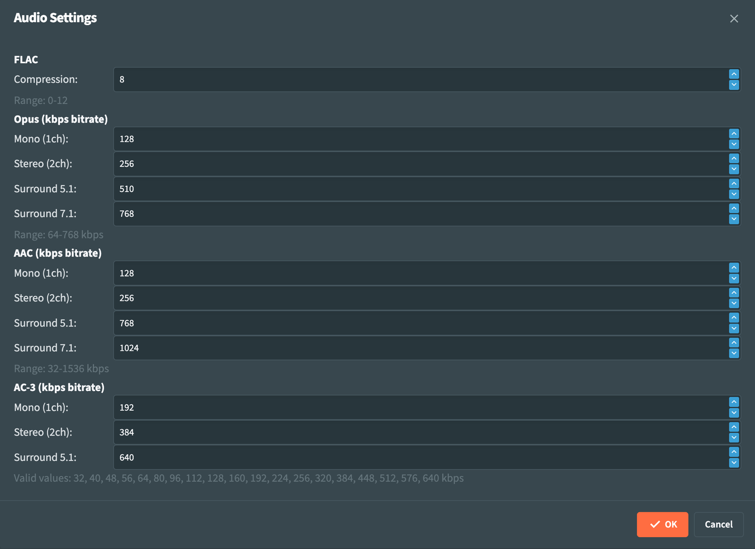Discard changes with the Cancel button
The height and width of the screenshot is (549, 755).
tap(719, 524)
